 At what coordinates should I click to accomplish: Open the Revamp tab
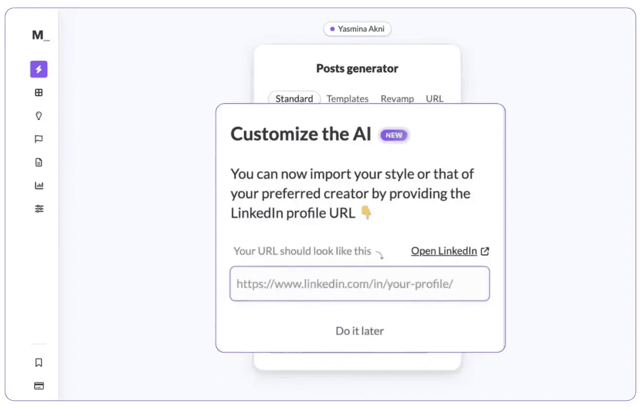pos(397,98)
